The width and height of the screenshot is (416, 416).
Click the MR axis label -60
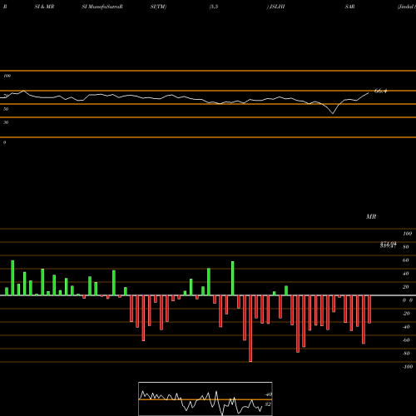point(406,340)
